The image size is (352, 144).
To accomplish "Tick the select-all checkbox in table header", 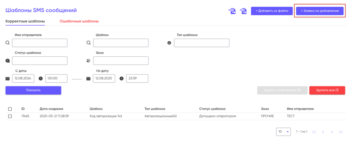I will 10,109.
